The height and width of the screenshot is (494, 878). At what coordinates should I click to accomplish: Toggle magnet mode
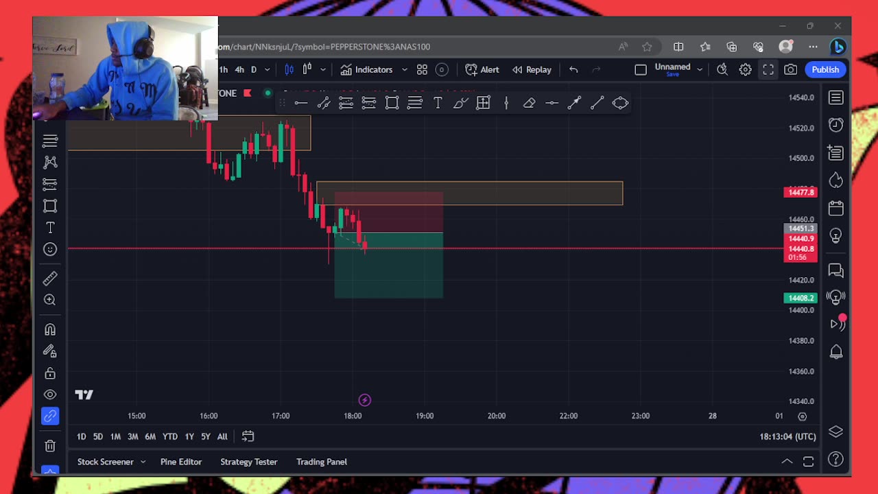(x=50, y=329)
